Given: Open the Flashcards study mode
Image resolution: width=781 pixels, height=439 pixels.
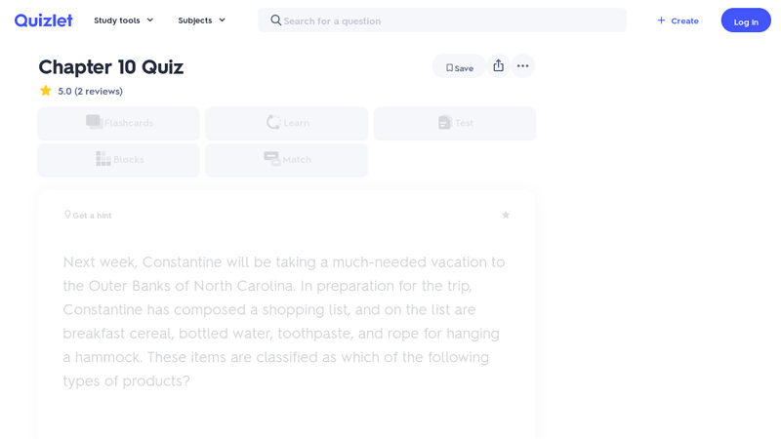Looking at the screenshot, I should pos(119,123).
